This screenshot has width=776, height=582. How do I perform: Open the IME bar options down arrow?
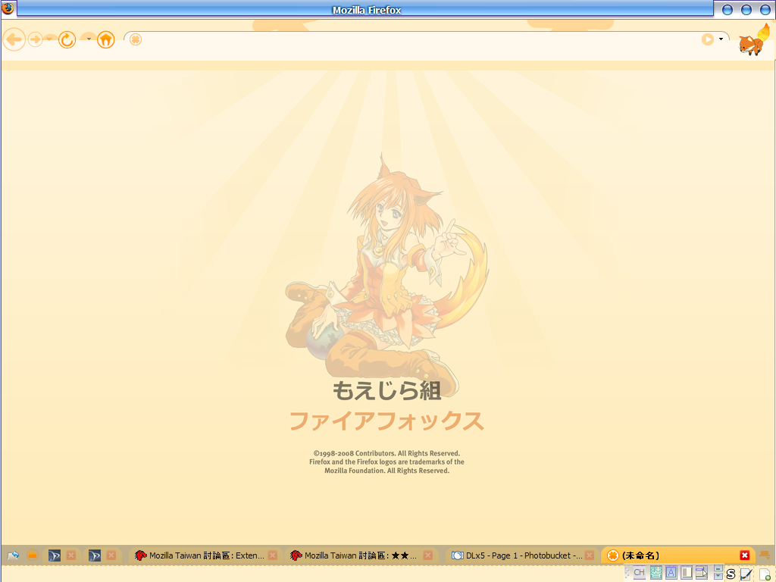[x=718, y=576]
